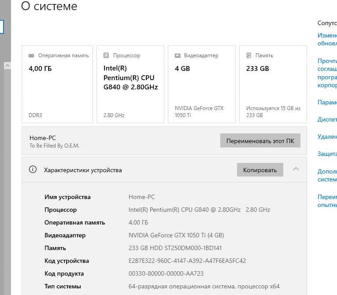Click the О системе page heading
337x295 pixels.
click(49, 6)
